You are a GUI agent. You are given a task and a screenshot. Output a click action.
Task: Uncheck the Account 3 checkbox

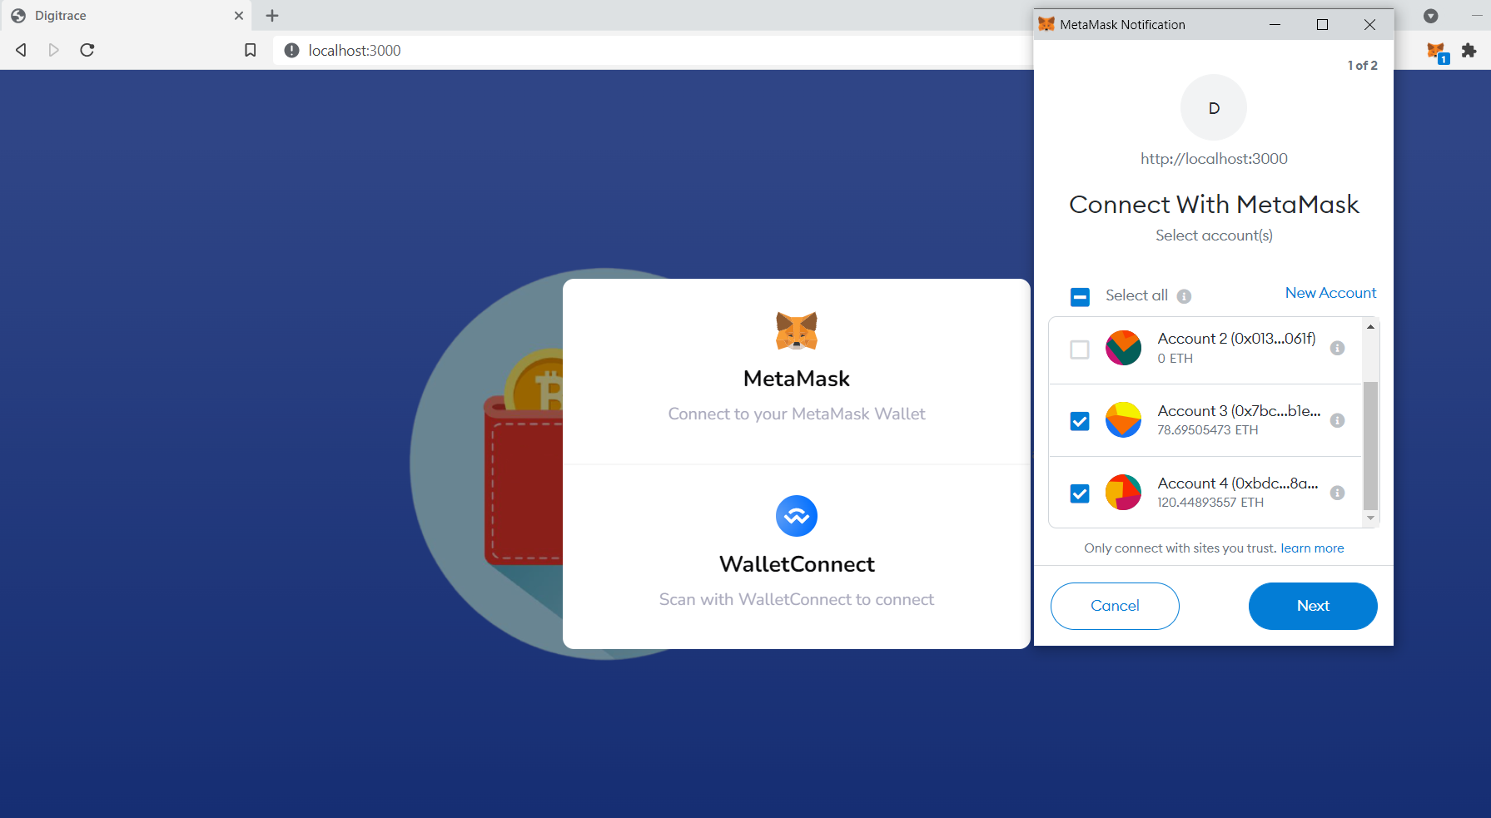[1080, 422]
